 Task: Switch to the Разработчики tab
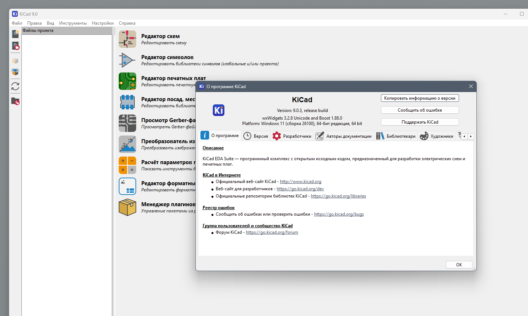point(292,136)
